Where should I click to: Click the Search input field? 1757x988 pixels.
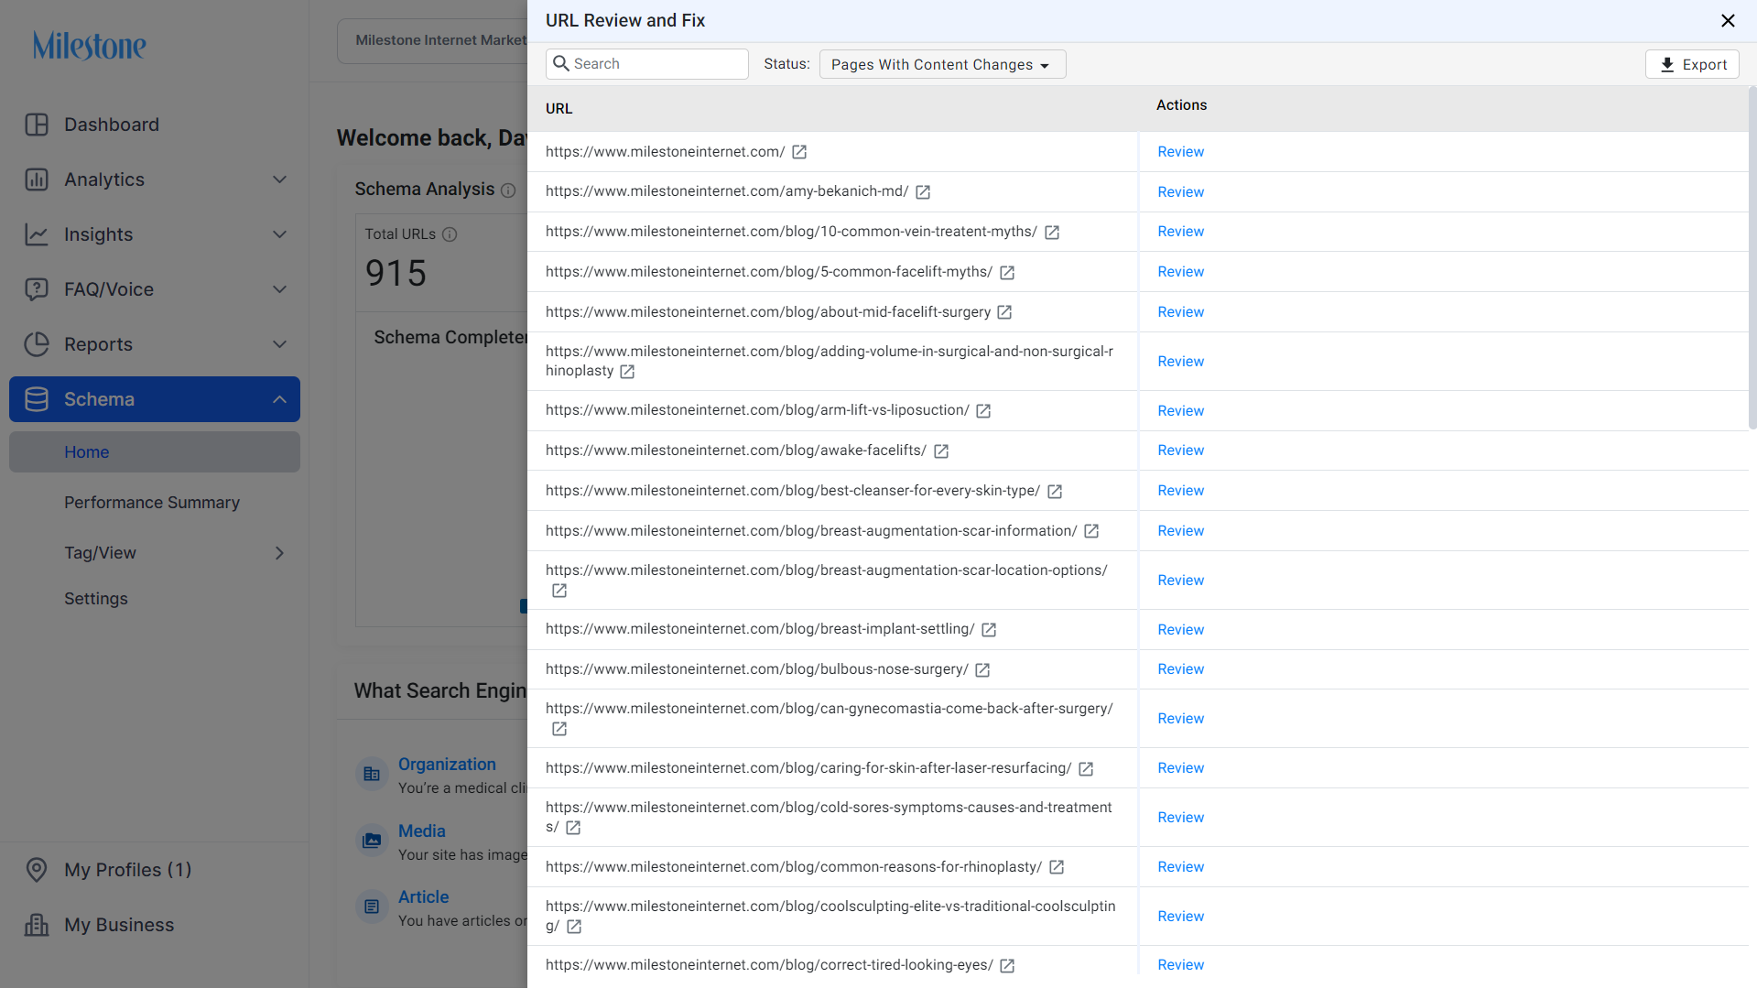(647, 64)
